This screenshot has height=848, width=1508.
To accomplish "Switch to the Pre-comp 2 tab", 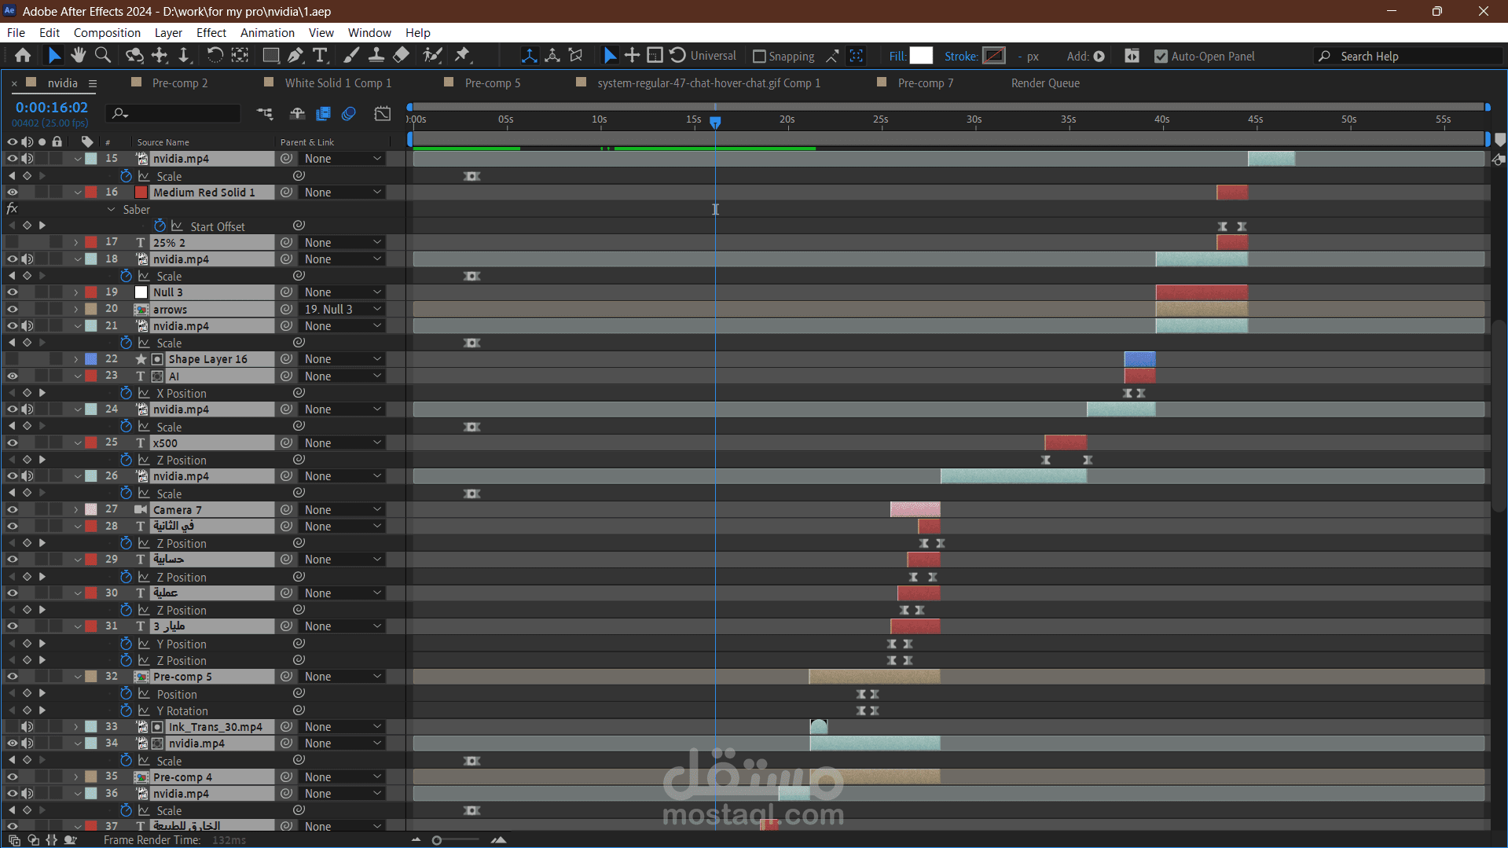I will click(x=180, y=83).
